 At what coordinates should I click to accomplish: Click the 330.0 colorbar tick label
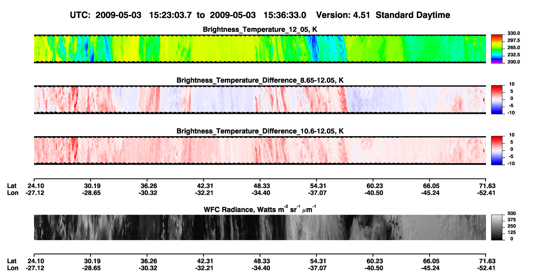click(514, 33)
